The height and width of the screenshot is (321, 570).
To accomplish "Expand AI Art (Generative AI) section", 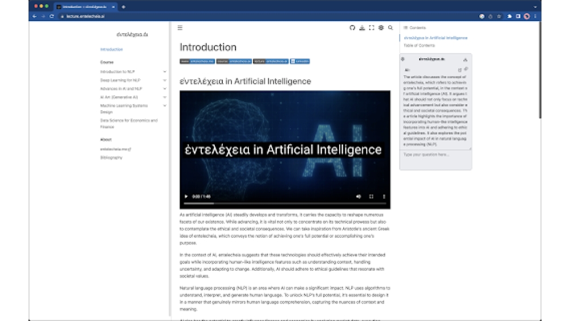I will point(165,97).
